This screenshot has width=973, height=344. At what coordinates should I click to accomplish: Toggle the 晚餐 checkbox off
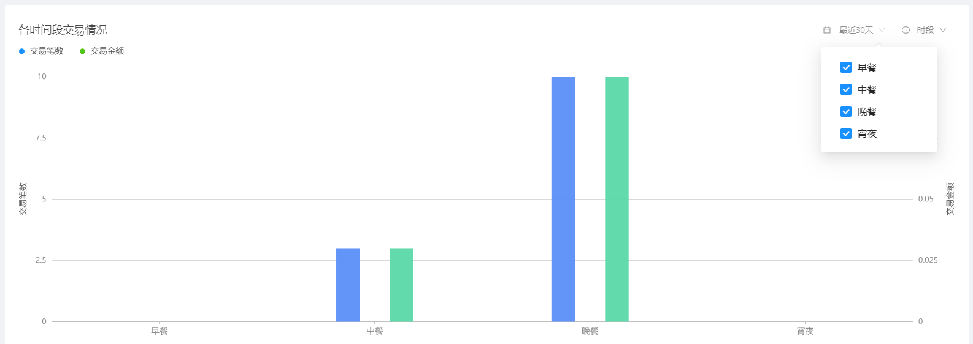pos(846,111)
